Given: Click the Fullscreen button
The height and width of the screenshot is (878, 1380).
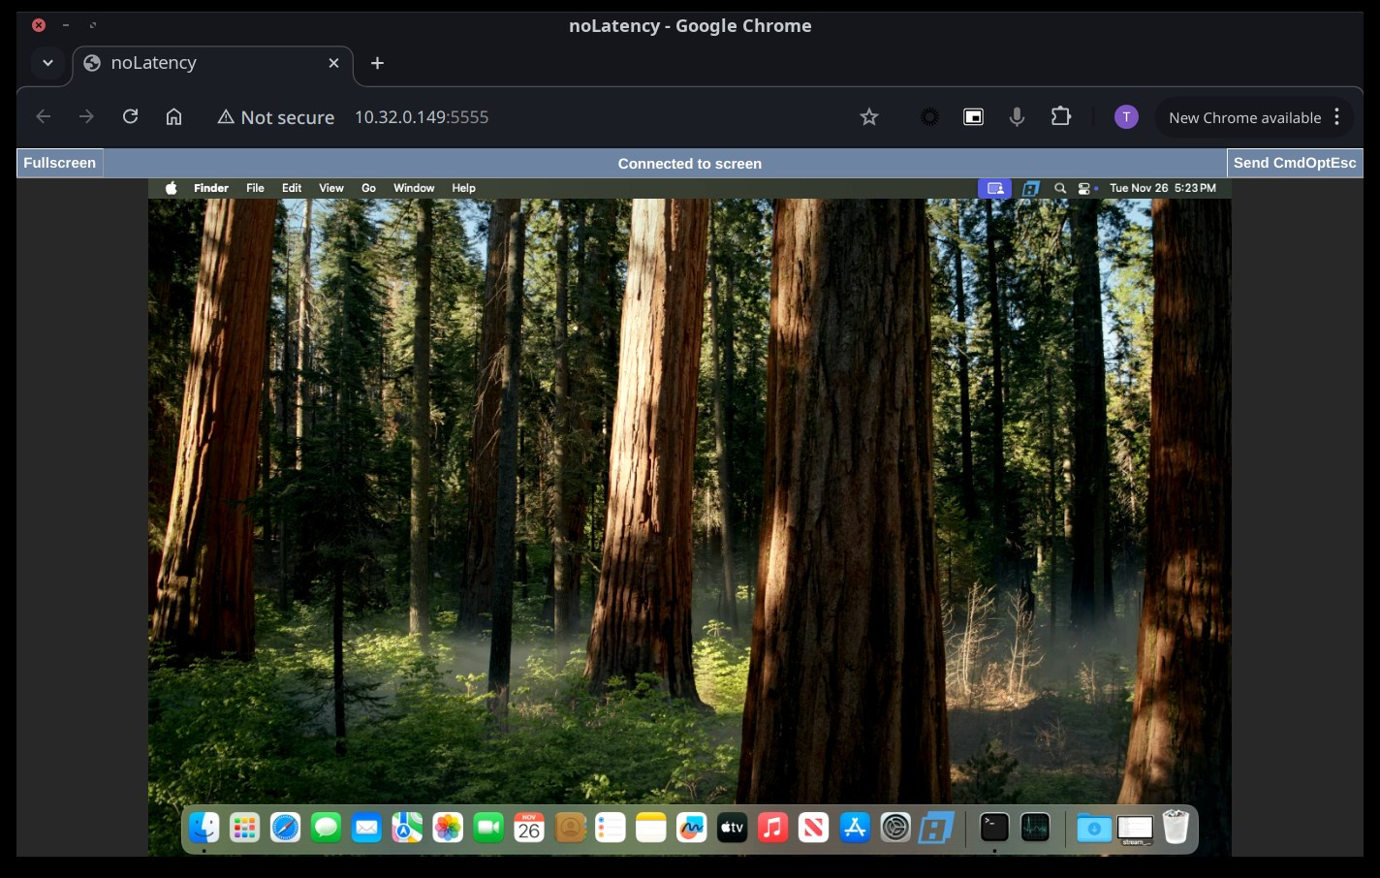Looking at the screenshot, I should pos(60,163).
